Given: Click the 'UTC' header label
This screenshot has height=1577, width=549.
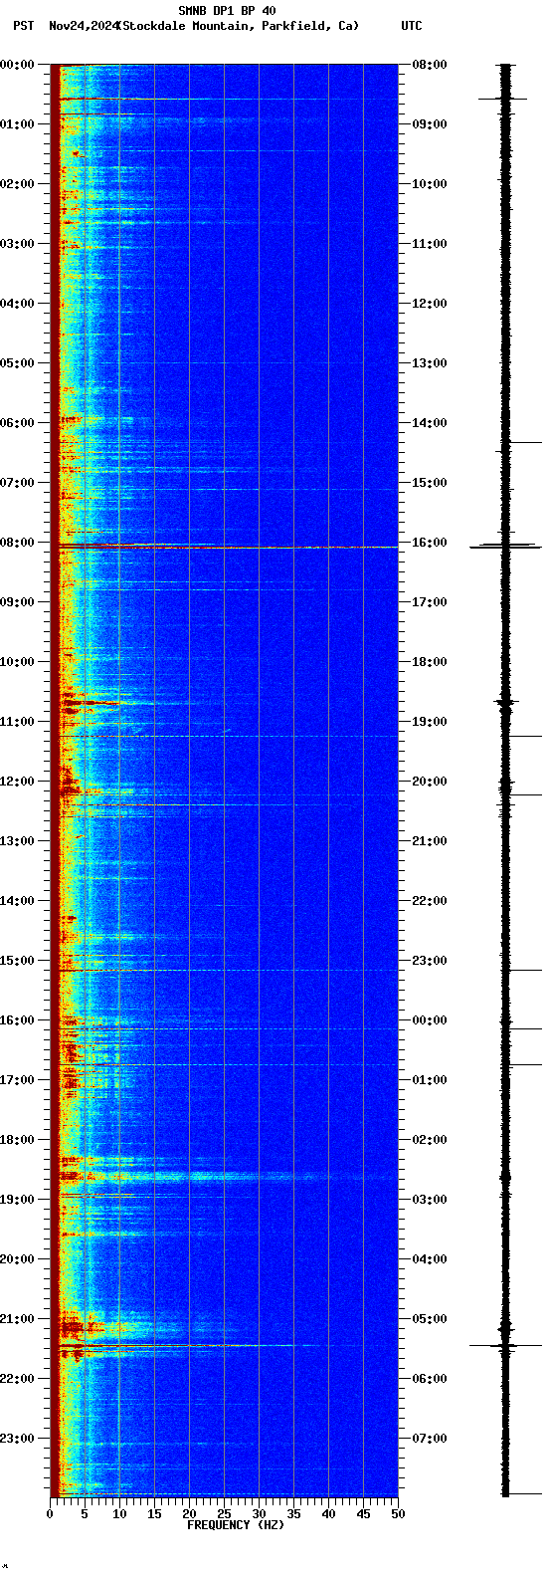Looking at the screenshot, I should click(412, 26).
